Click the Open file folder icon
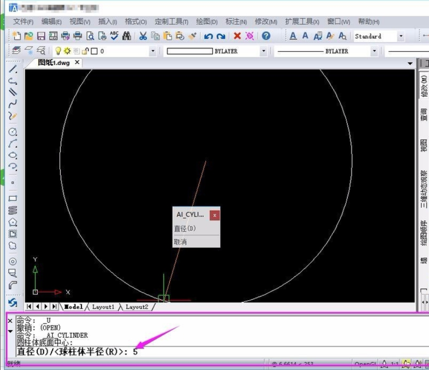Screen dimensions: 429x370 coord(28,36)
